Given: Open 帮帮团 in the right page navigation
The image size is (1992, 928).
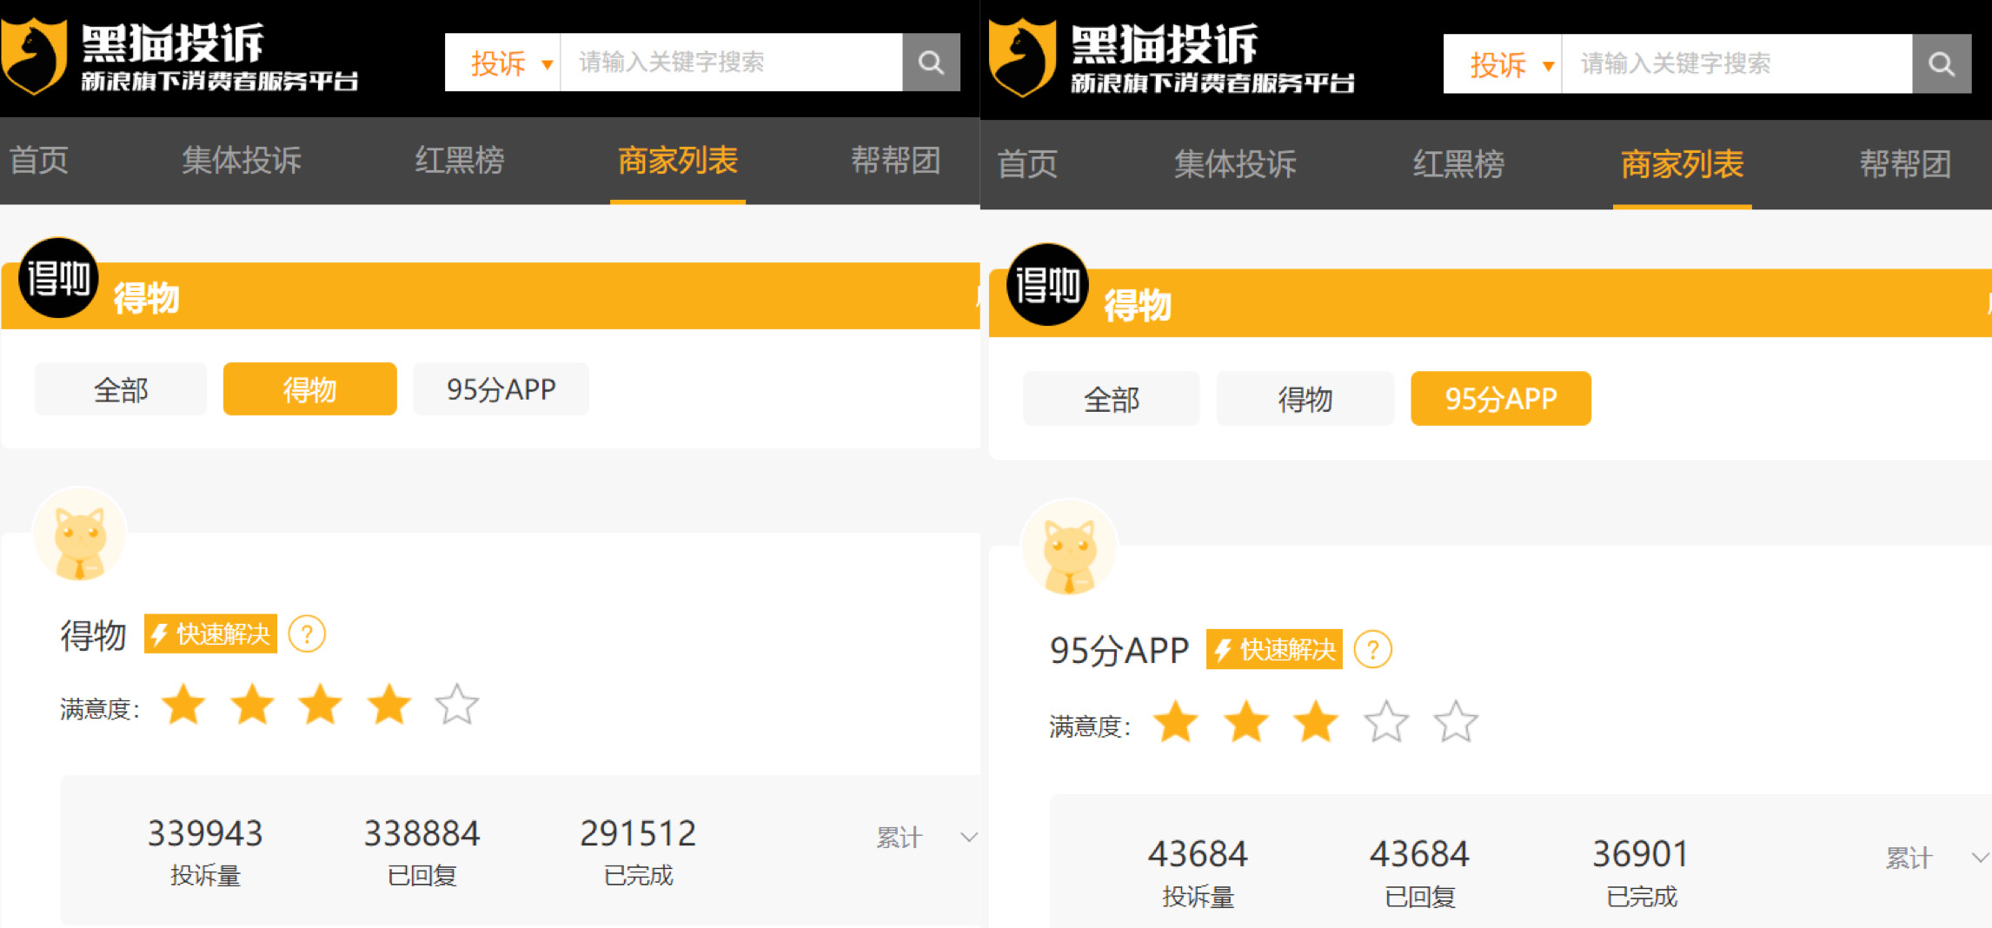Looking at the screenshot, I should coord(1906,164).
